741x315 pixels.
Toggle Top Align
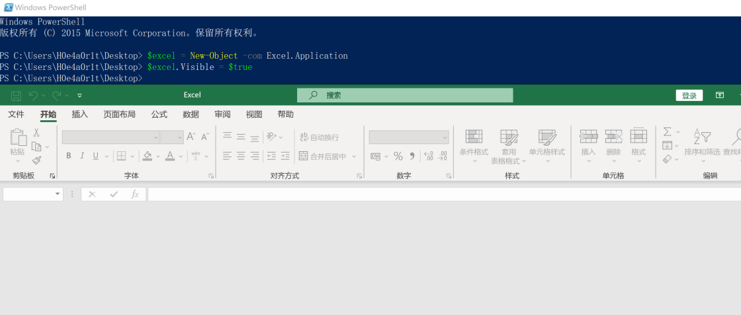click(x=228, y=137)
